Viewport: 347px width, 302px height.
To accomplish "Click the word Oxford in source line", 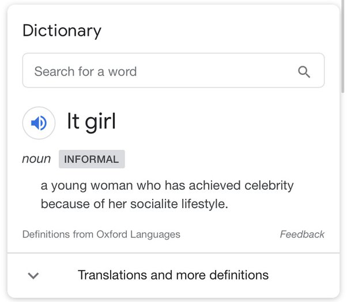I will [112, 235].
